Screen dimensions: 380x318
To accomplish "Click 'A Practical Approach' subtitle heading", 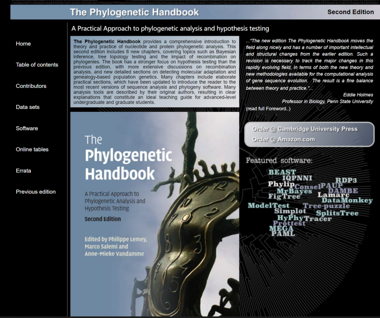I will point(170,28).
